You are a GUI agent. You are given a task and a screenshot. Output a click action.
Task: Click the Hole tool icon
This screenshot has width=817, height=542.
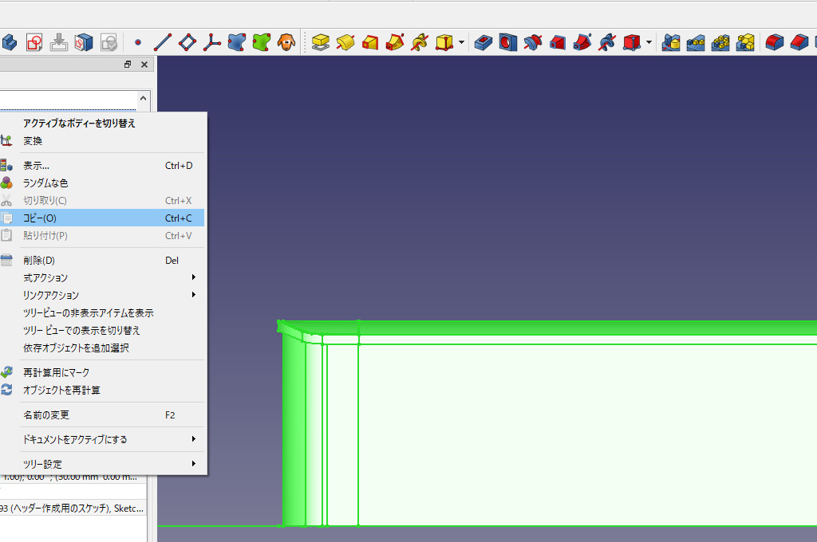pos(507,41)
